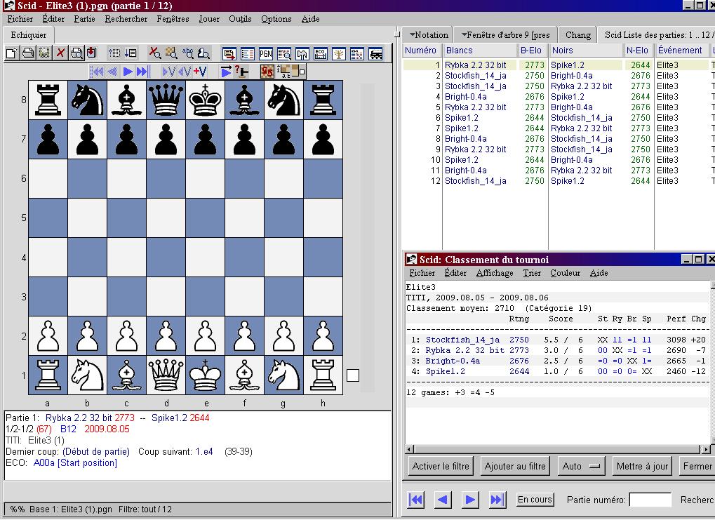Viewport: 715px width, 520px height.
Task: Click the tree window icon in toolbar
Action: pos(339,53)
